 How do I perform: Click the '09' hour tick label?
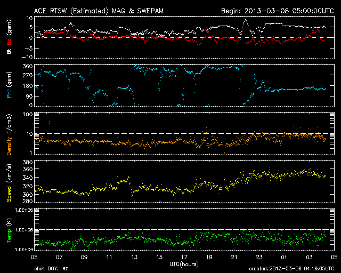pyautogui.click(x=84, y=257)
